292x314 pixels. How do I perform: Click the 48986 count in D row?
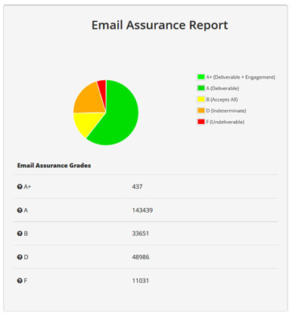[141, 257]
